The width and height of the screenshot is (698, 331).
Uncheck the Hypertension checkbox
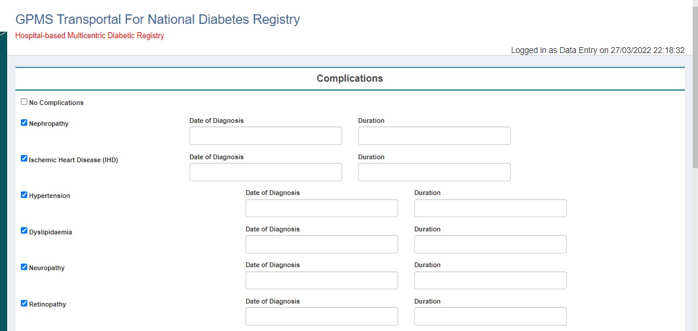(x=24, y=195)
